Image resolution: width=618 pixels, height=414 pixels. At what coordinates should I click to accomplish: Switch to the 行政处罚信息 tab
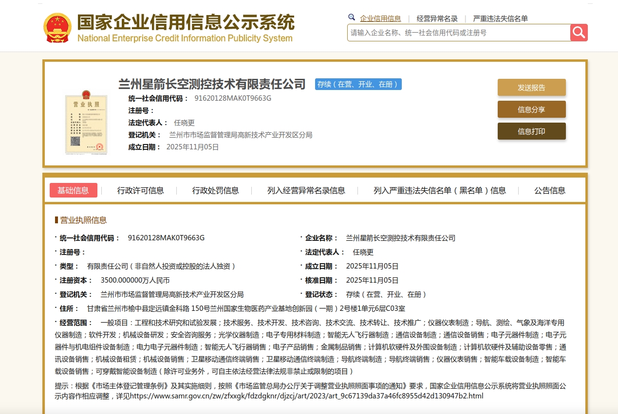(215, 190)
